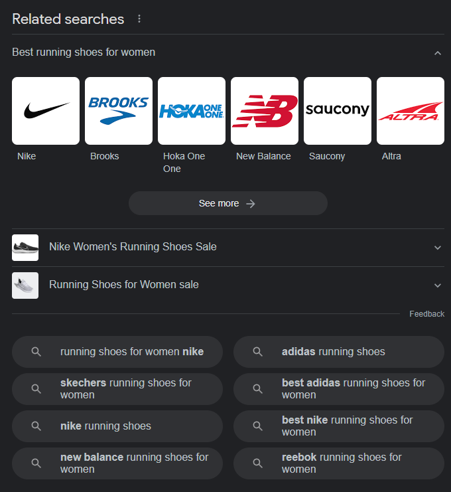Search running shoes for women nike
This screenshot has height=492, width=451.
pos(117,352)
